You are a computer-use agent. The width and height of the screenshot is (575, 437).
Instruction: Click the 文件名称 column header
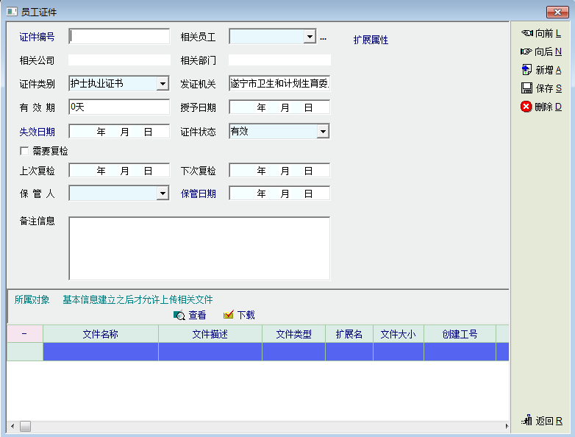(101, 334)
